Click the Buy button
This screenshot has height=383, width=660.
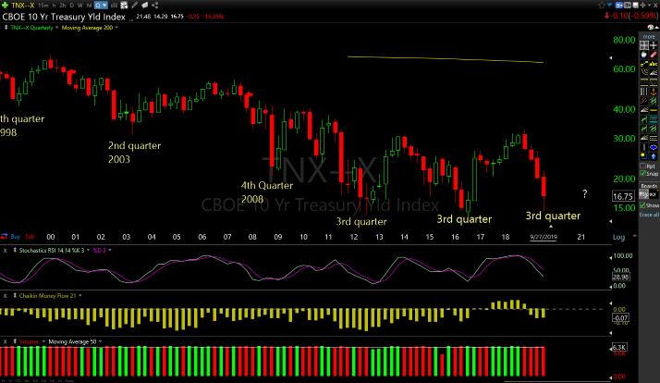point(15,237)
